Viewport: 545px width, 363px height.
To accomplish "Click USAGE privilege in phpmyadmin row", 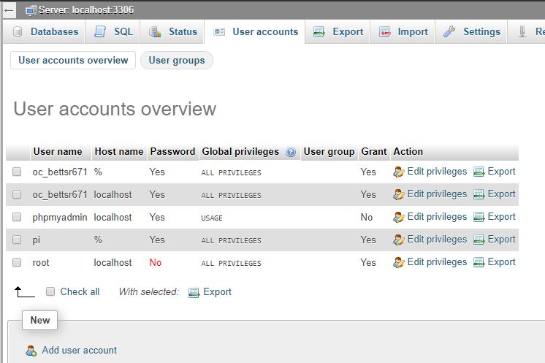I will point(212,218).
